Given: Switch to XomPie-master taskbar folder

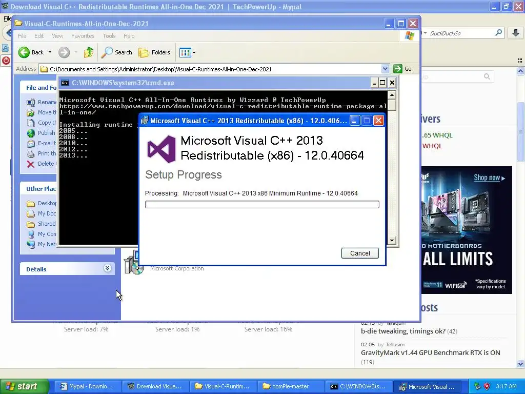Looking at the screenshot, I should tap(290, 386).
